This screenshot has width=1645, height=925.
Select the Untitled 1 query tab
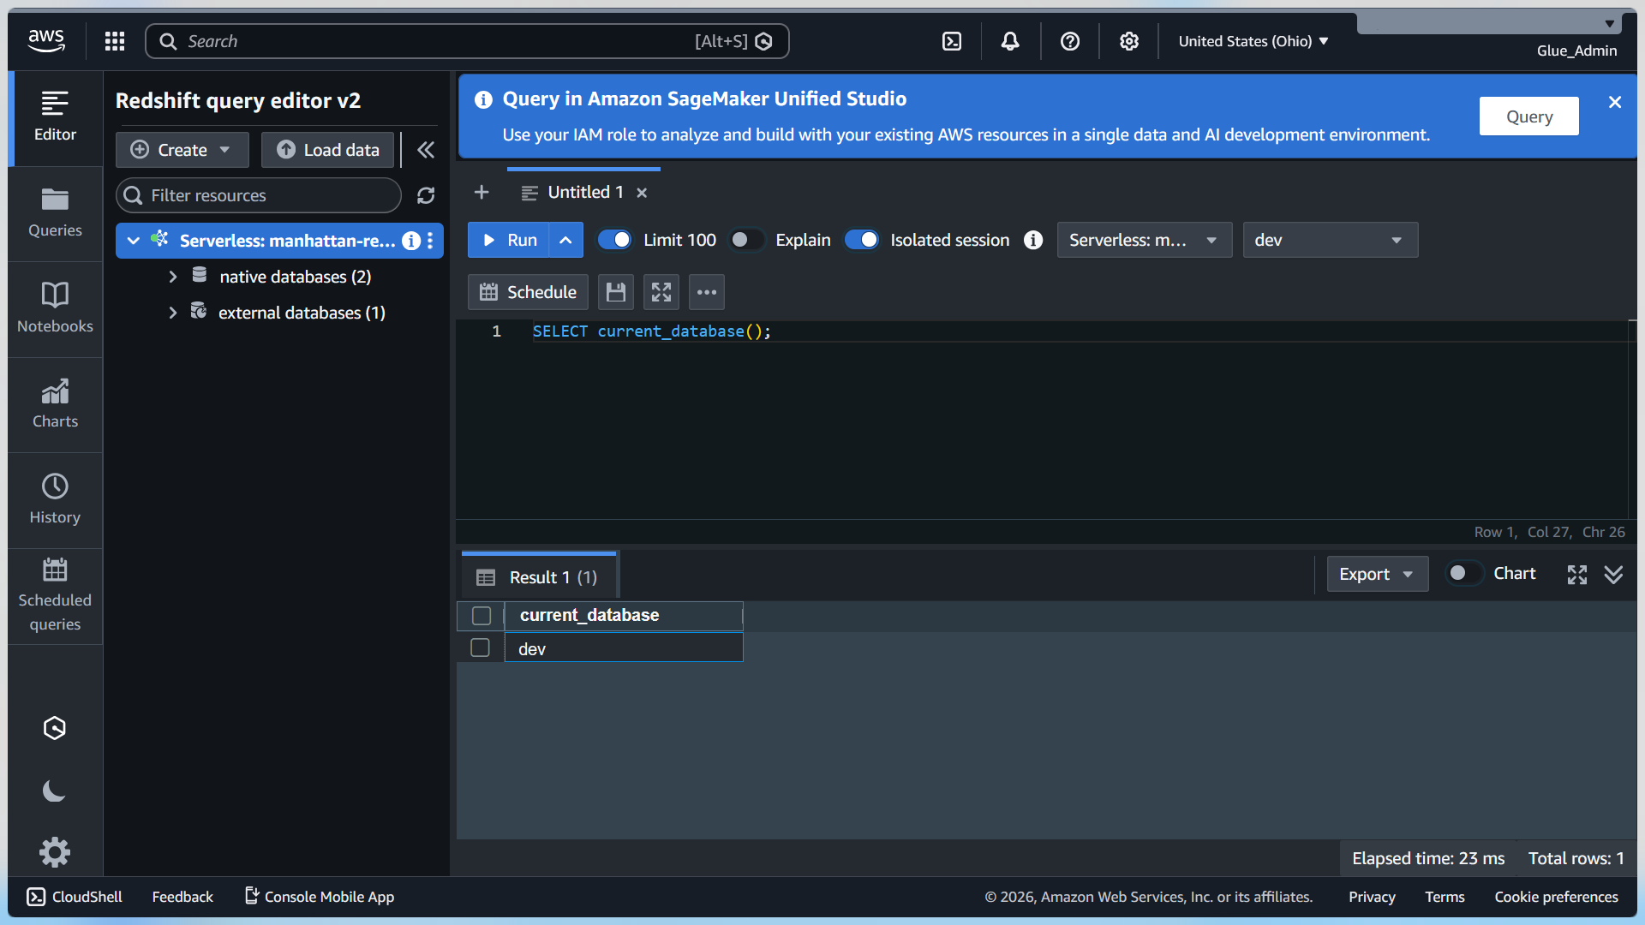point(585,192)
